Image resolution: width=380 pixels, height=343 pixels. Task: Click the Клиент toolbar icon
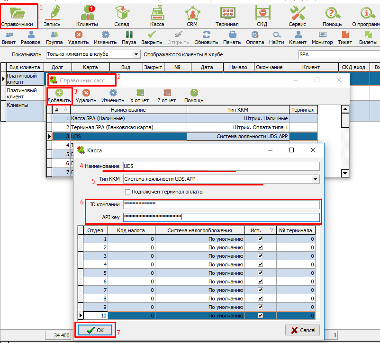coord(298,38)
